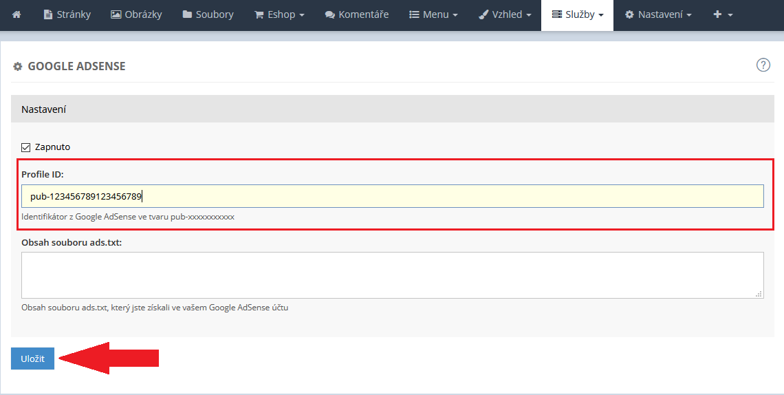Screen dimensions: 784x395
Task: Click the ads.txt content textarea
Action: (x=392, y=275)
